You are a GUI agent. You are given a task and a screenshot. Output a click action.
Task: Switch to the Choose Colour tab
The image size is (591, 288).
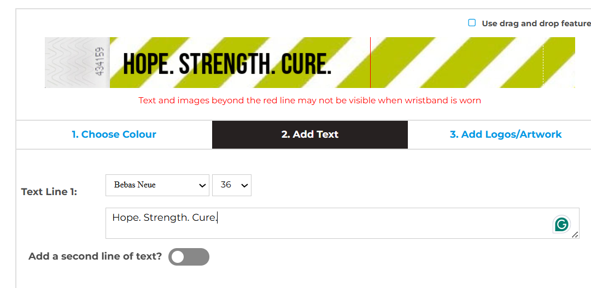pos(114,134)
